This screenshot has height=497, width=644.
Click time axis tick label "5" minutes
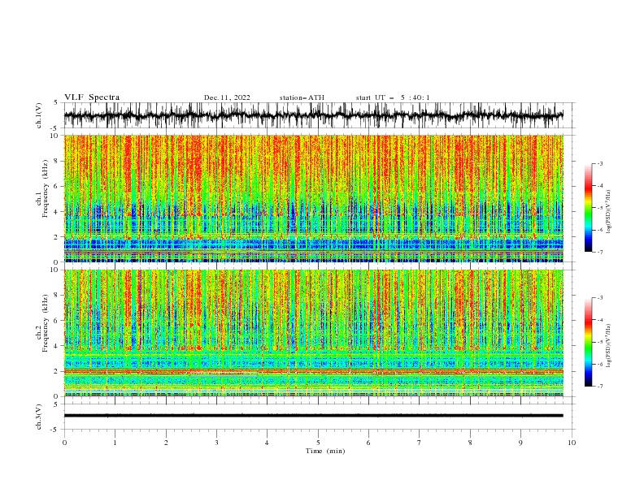pyautogui.click(x=318, y=443)
